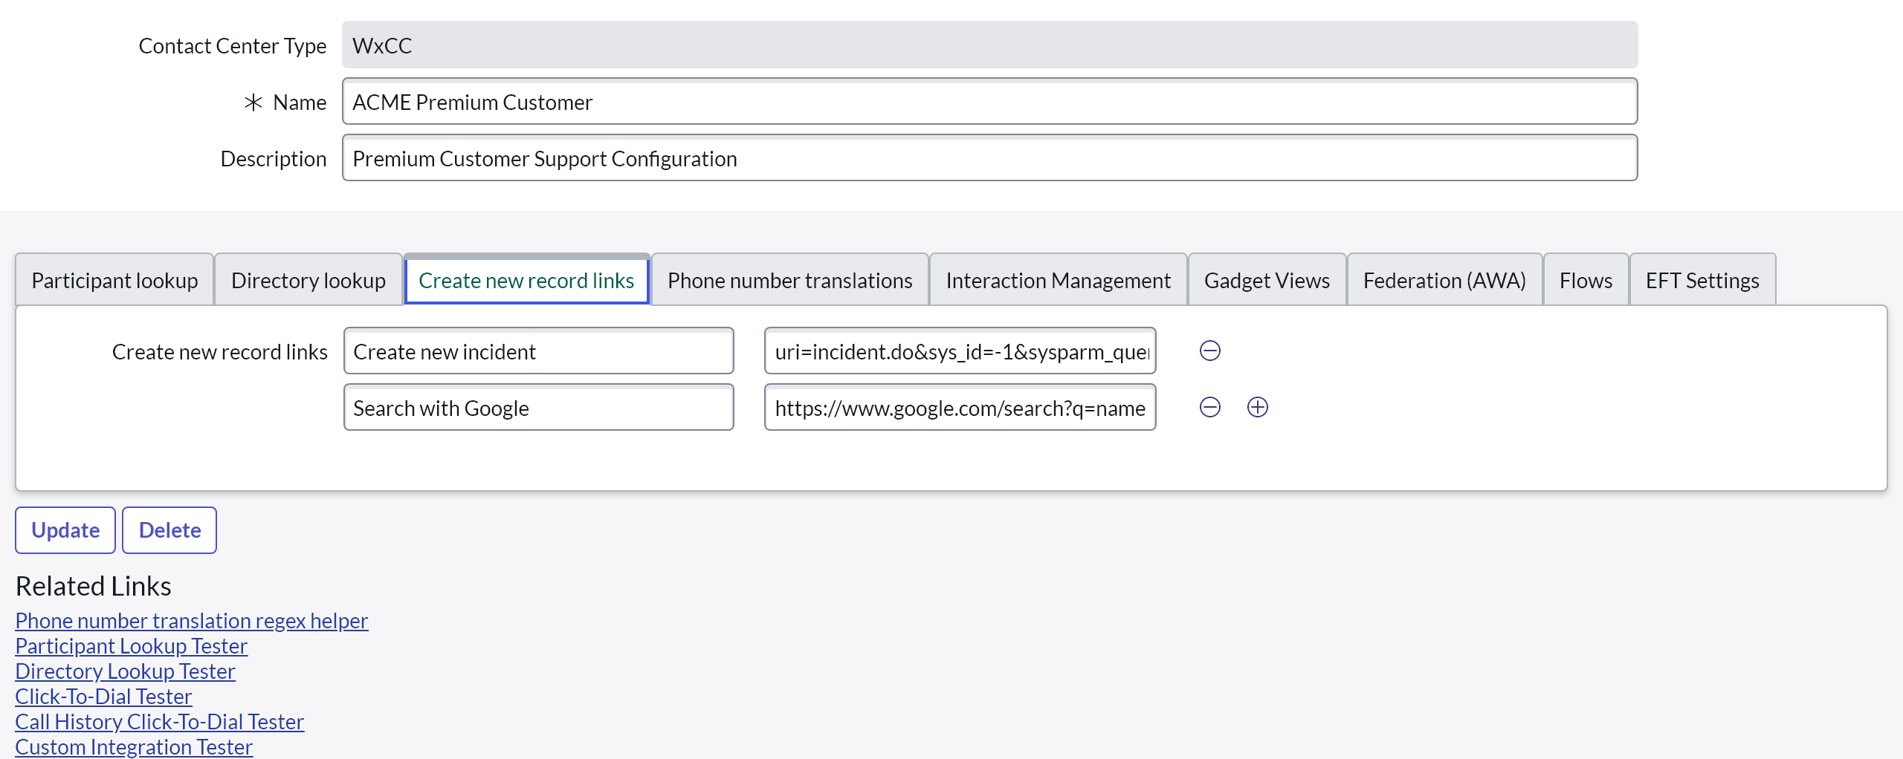
Task: Open the Interaction Management tab
Action: click(x=1058, y=280)
